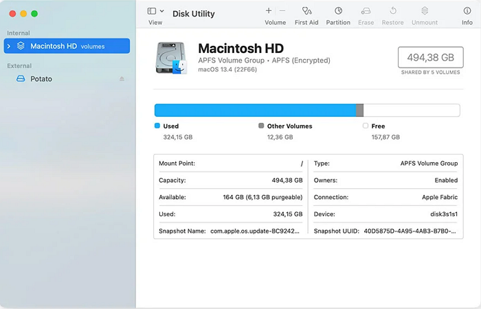This screenshot has height=309, width=481.
Task: Click the First Aid stethoscope icon
Action: click(306, 11)
